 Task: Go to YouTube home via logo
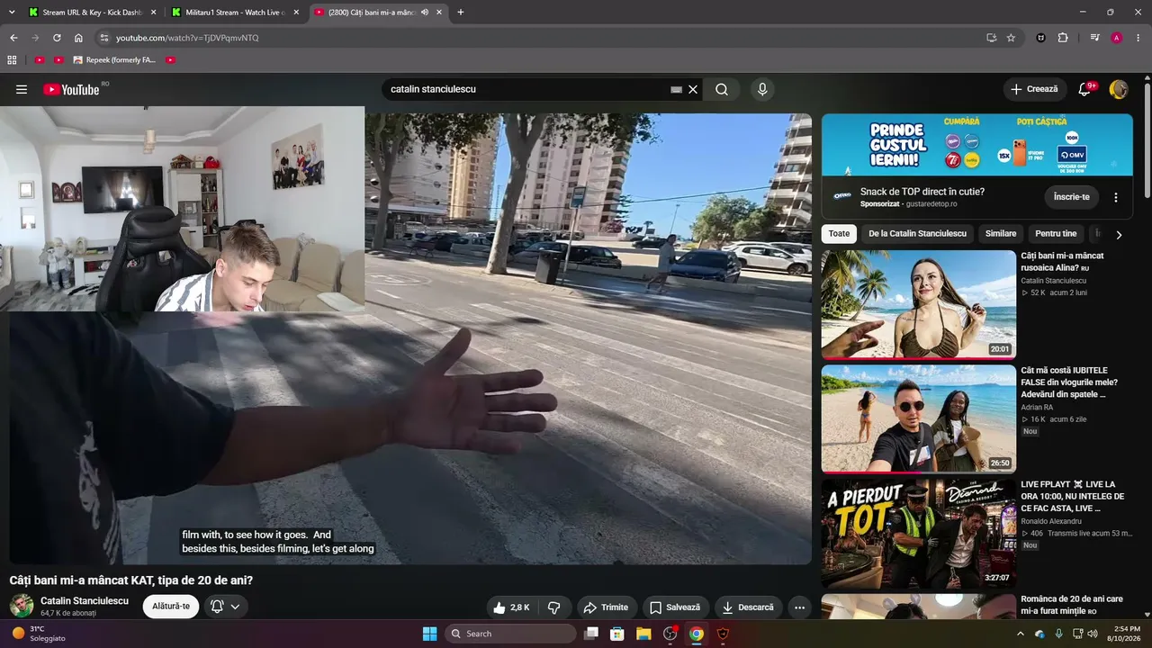(x=71, y=89)
